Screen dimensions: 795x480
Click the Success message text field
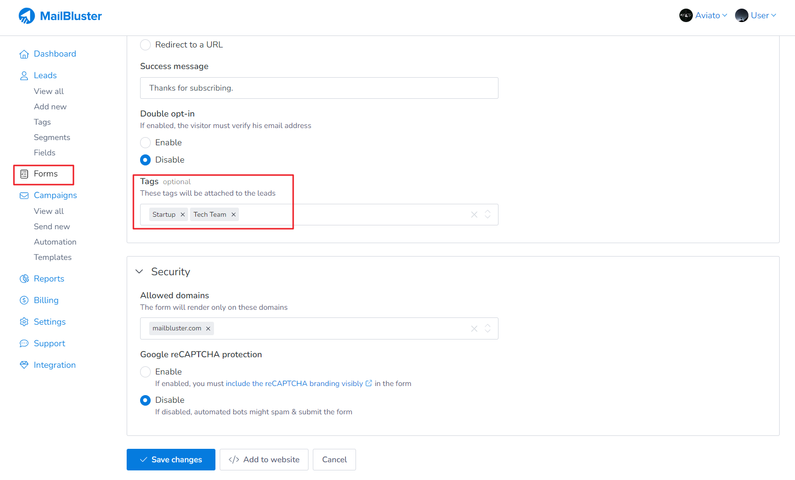(x=319, y=88)
